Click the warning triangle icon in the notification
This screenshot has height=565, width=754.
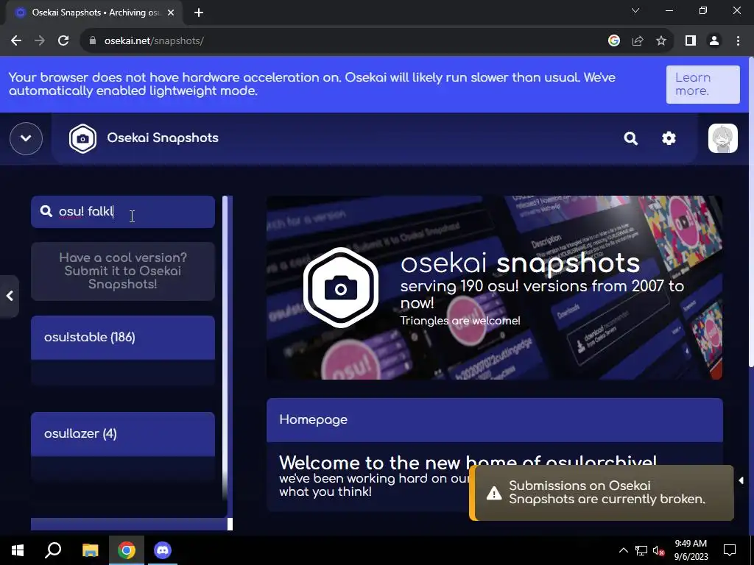(x=494, y=493)
